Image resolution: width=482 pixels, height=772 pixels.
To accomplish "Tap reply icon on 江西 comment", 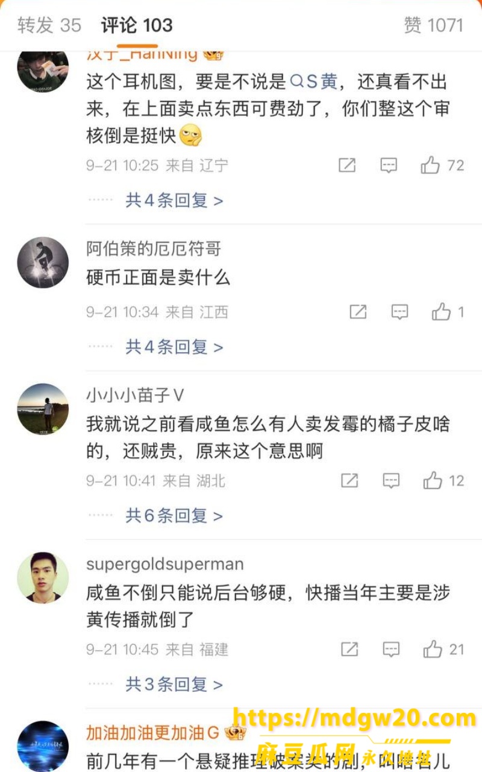I will pyautogui.click(x=399, y=312).
